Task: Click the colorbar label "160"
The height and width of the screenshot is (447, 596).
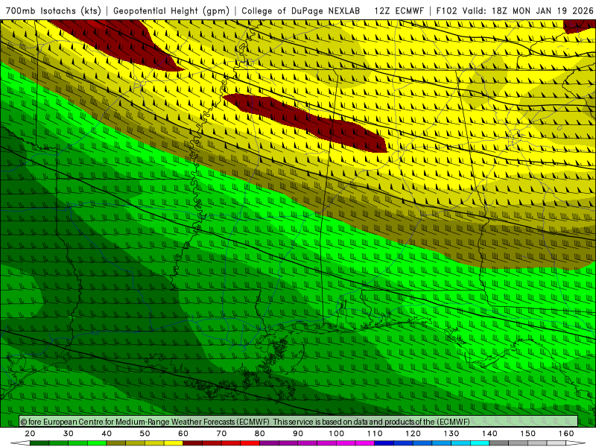Action: click(x=566, y=434)
